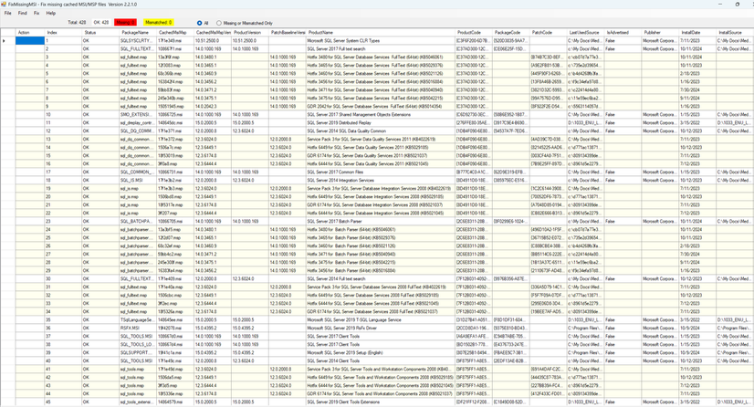Click the yellow Mismatched count label
754x407 pixels.
[158, 22]
